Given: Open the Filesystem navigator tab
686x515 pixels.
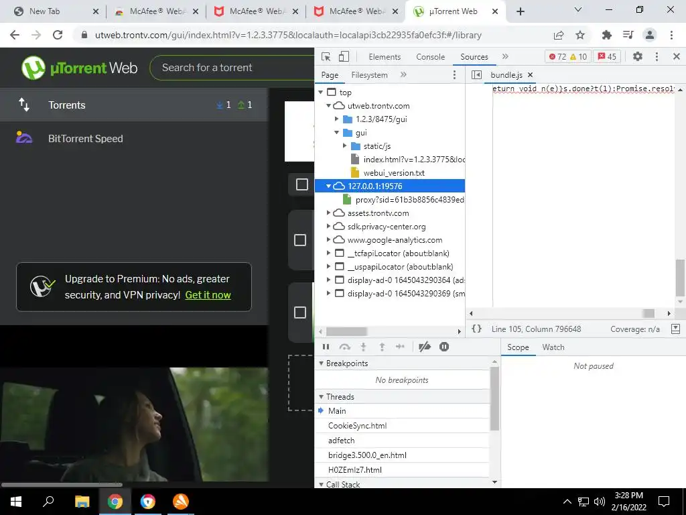Looking at the screenshot, I should 369,75.
